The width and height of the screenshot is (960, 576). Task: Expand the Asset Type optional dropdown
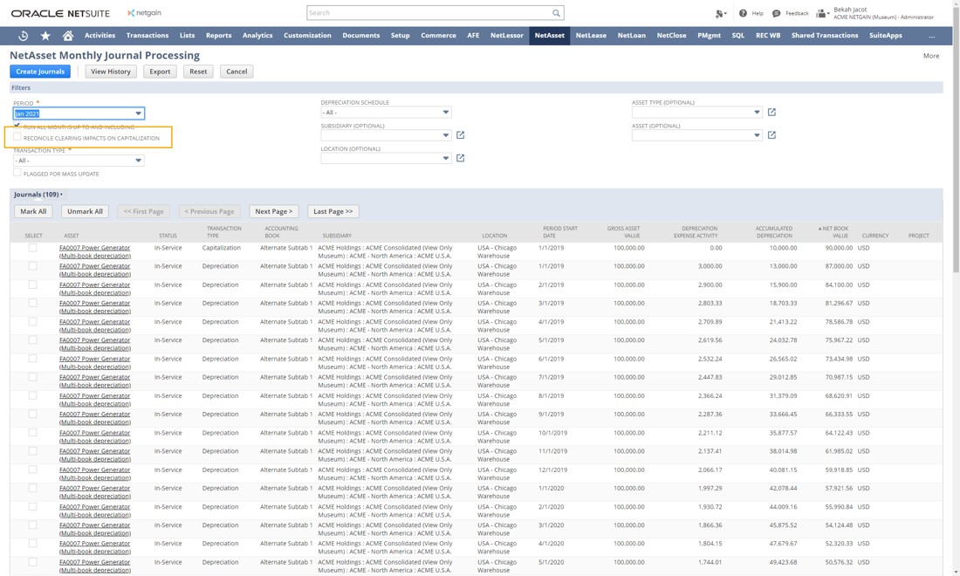coord(696,112)
